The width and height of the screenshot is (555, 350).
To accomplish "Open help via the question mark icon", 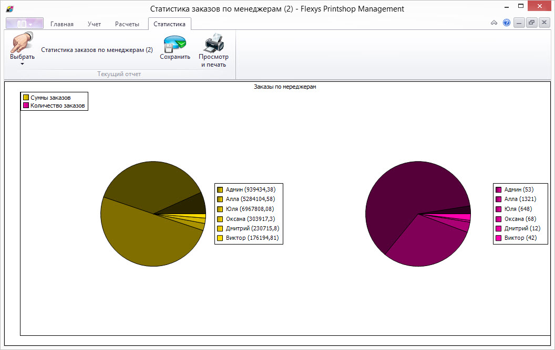I will click(507, 23).
